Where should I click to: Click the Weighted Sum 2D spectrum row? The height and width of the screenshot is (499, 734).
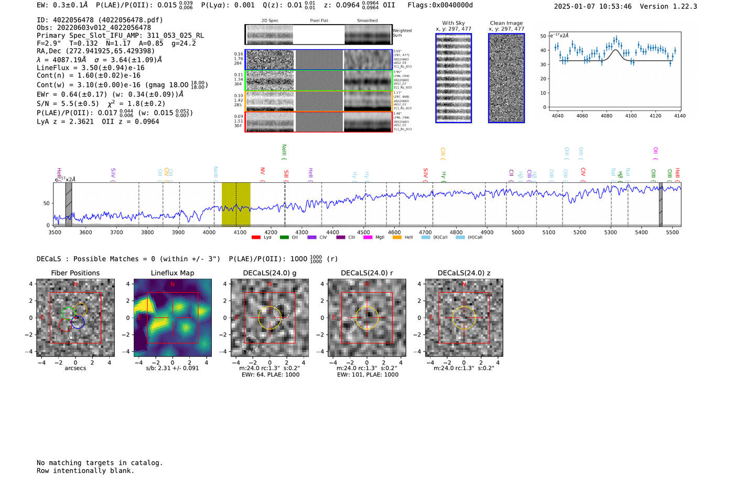(318, 35)
